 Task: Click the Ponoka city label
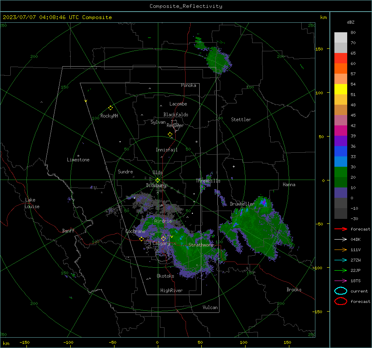(x=188, y=85)
